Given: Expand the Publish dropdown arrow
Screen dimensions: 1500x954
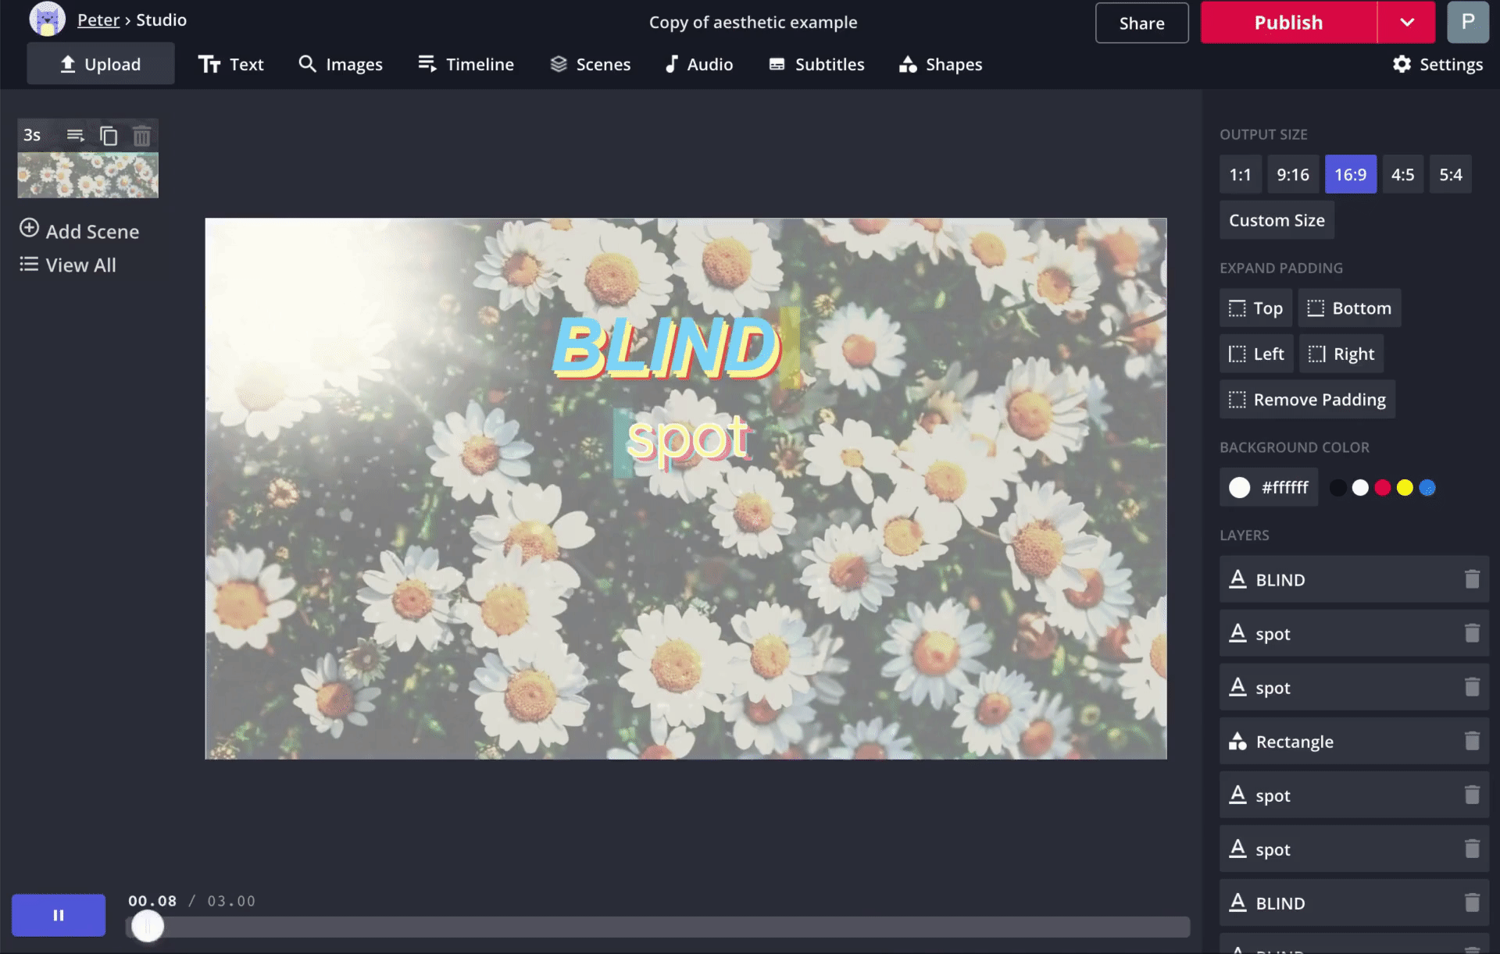Looking at the screenshot, I should (1406, 23).
